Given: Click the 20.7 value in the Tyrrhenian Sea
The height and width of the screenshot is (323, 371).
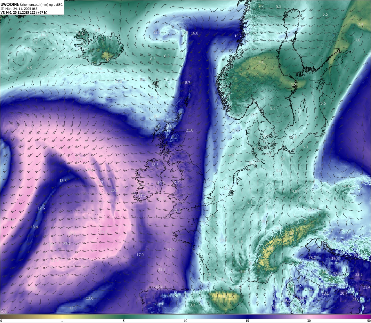Looking at the screenshot, I should [x=343, y=293].
